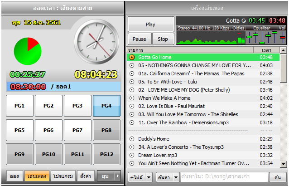Image resolution: width=289 pixels, height=186 pixels.
Task: Click the track icon beside Over The Rainbow
Action: 132,122
